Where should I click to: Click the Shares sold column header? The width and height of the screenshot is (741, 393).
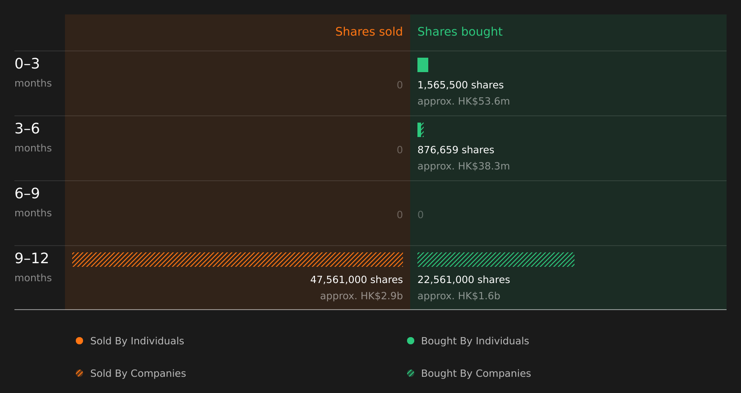coord(369,32)
